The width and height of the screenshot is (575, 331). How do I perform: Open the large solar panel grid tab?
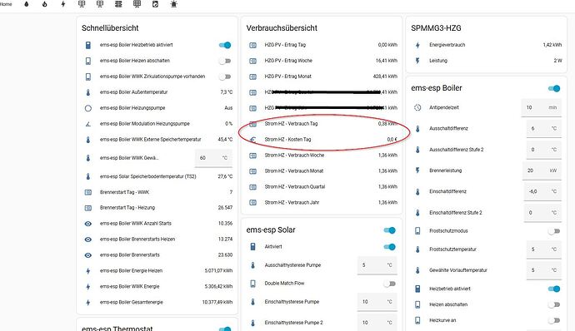137,4
